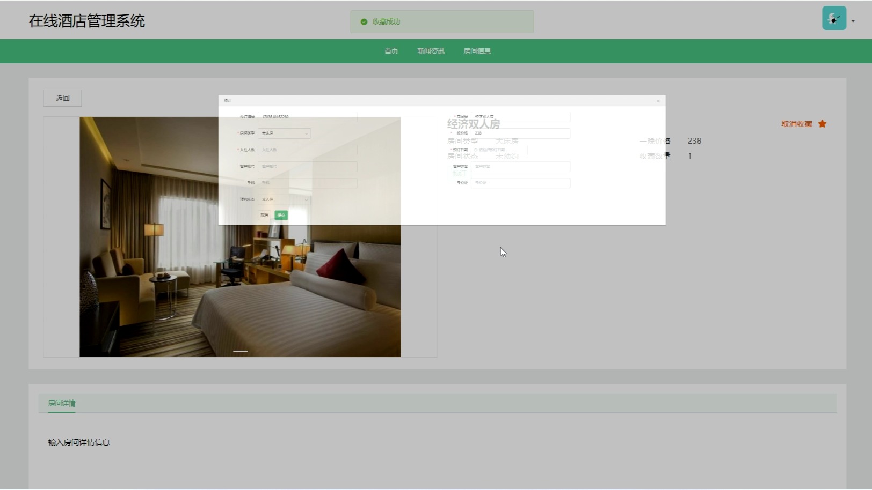
Task: Click the 取消收藏 link
Action: 796,124
